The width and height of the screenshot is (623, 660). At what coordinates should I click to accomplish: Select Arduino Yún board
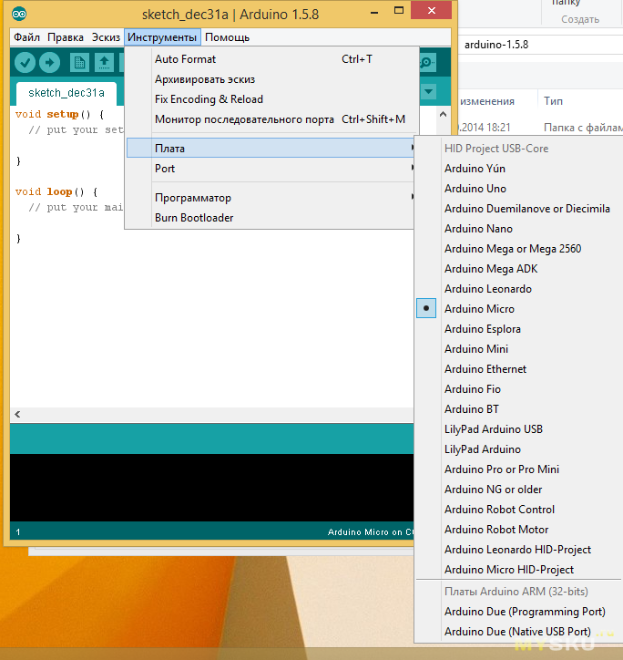[518, 169]
